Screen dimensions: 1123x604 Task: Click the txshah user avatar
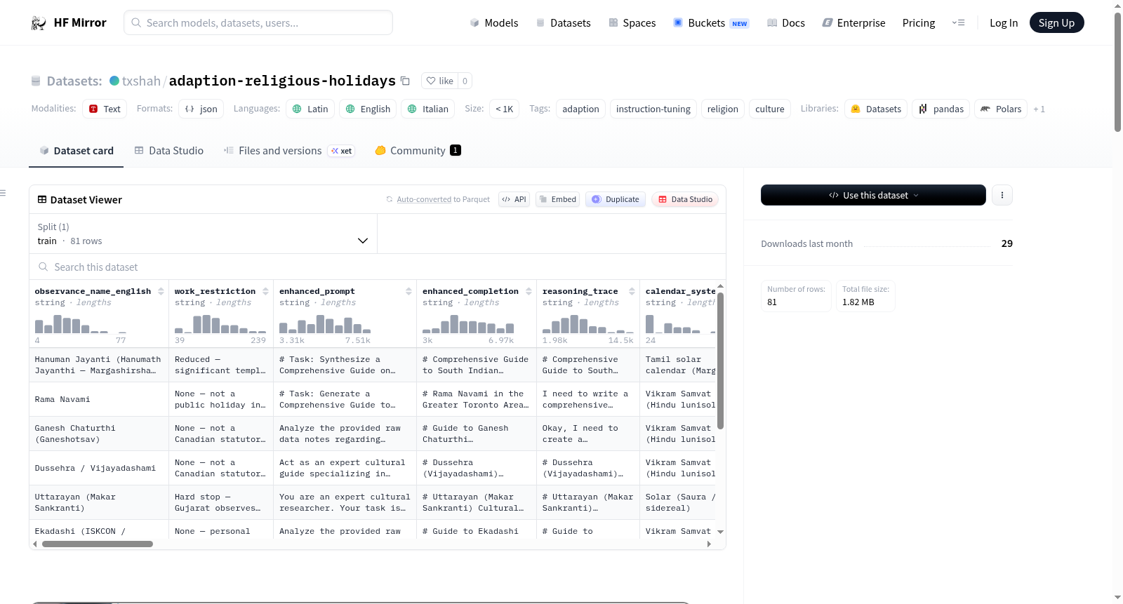[x=114, y=81]
